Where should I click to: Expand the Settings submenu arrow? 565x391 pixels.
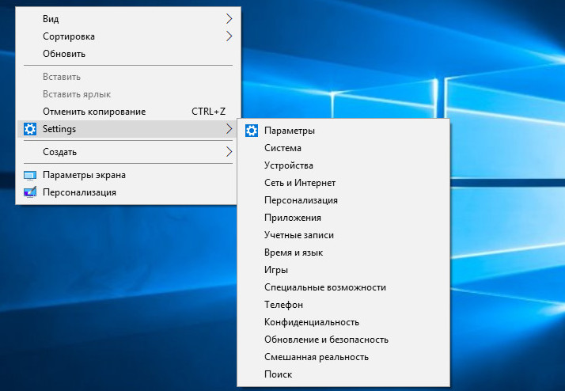pyautogui.click(x=229, y=129)
